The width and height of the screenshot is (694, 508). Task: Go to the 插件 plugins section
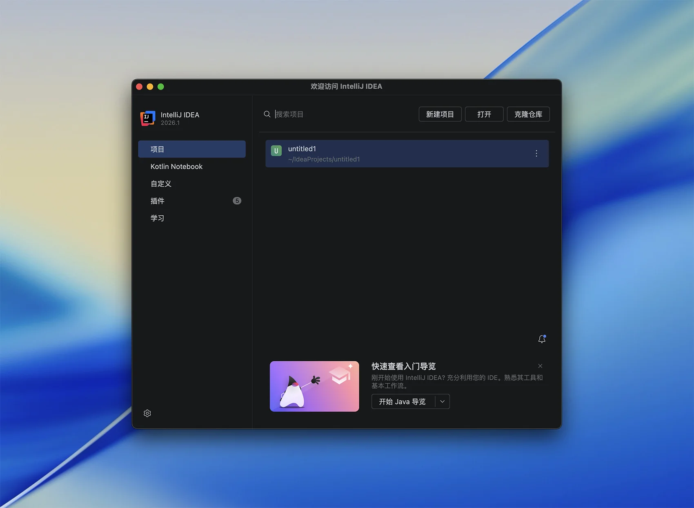pyautogui.click(x=158, y=201)
